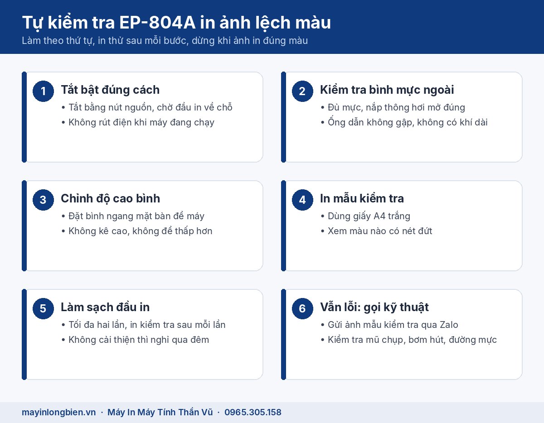Click the shop name "Máy In Máy Tính Thần Vũ"
The image size is (544, 423).
[x=160, y=412]
